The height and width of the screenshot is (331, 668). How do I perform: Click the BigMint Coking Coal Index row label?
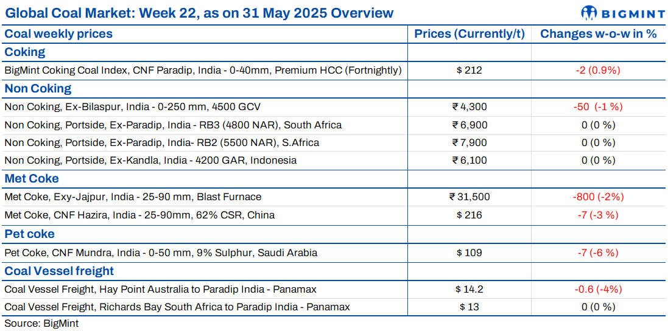[203, 71]
